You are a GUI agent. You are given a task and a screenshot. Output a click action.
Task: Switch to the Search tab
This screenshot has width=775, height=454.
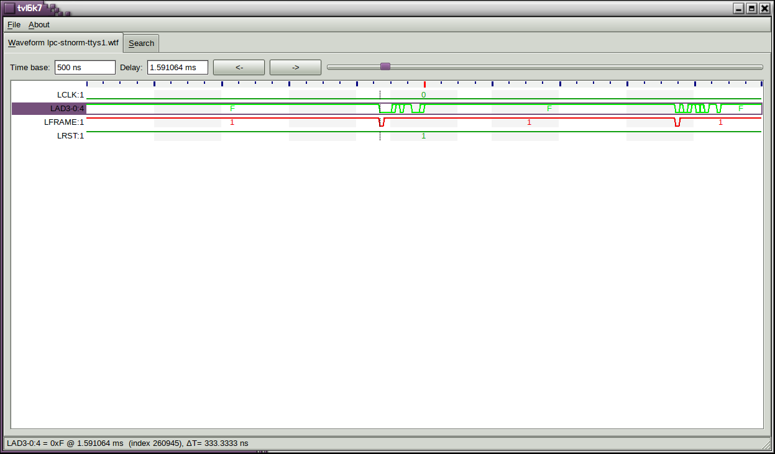141,43
